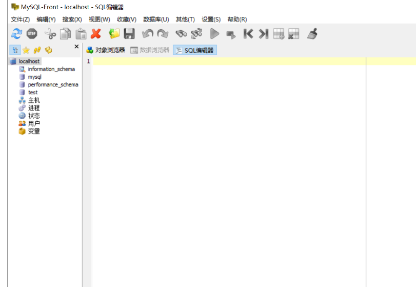The width and height of the screenshot is (416, 287).
Task: Run query with the play icon
Action: [214, 34]
